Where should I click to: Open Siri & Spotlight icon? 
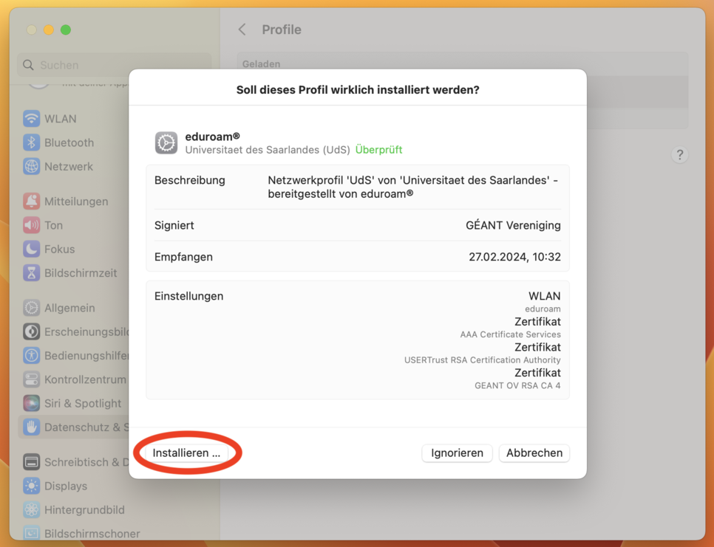[32, 403]
